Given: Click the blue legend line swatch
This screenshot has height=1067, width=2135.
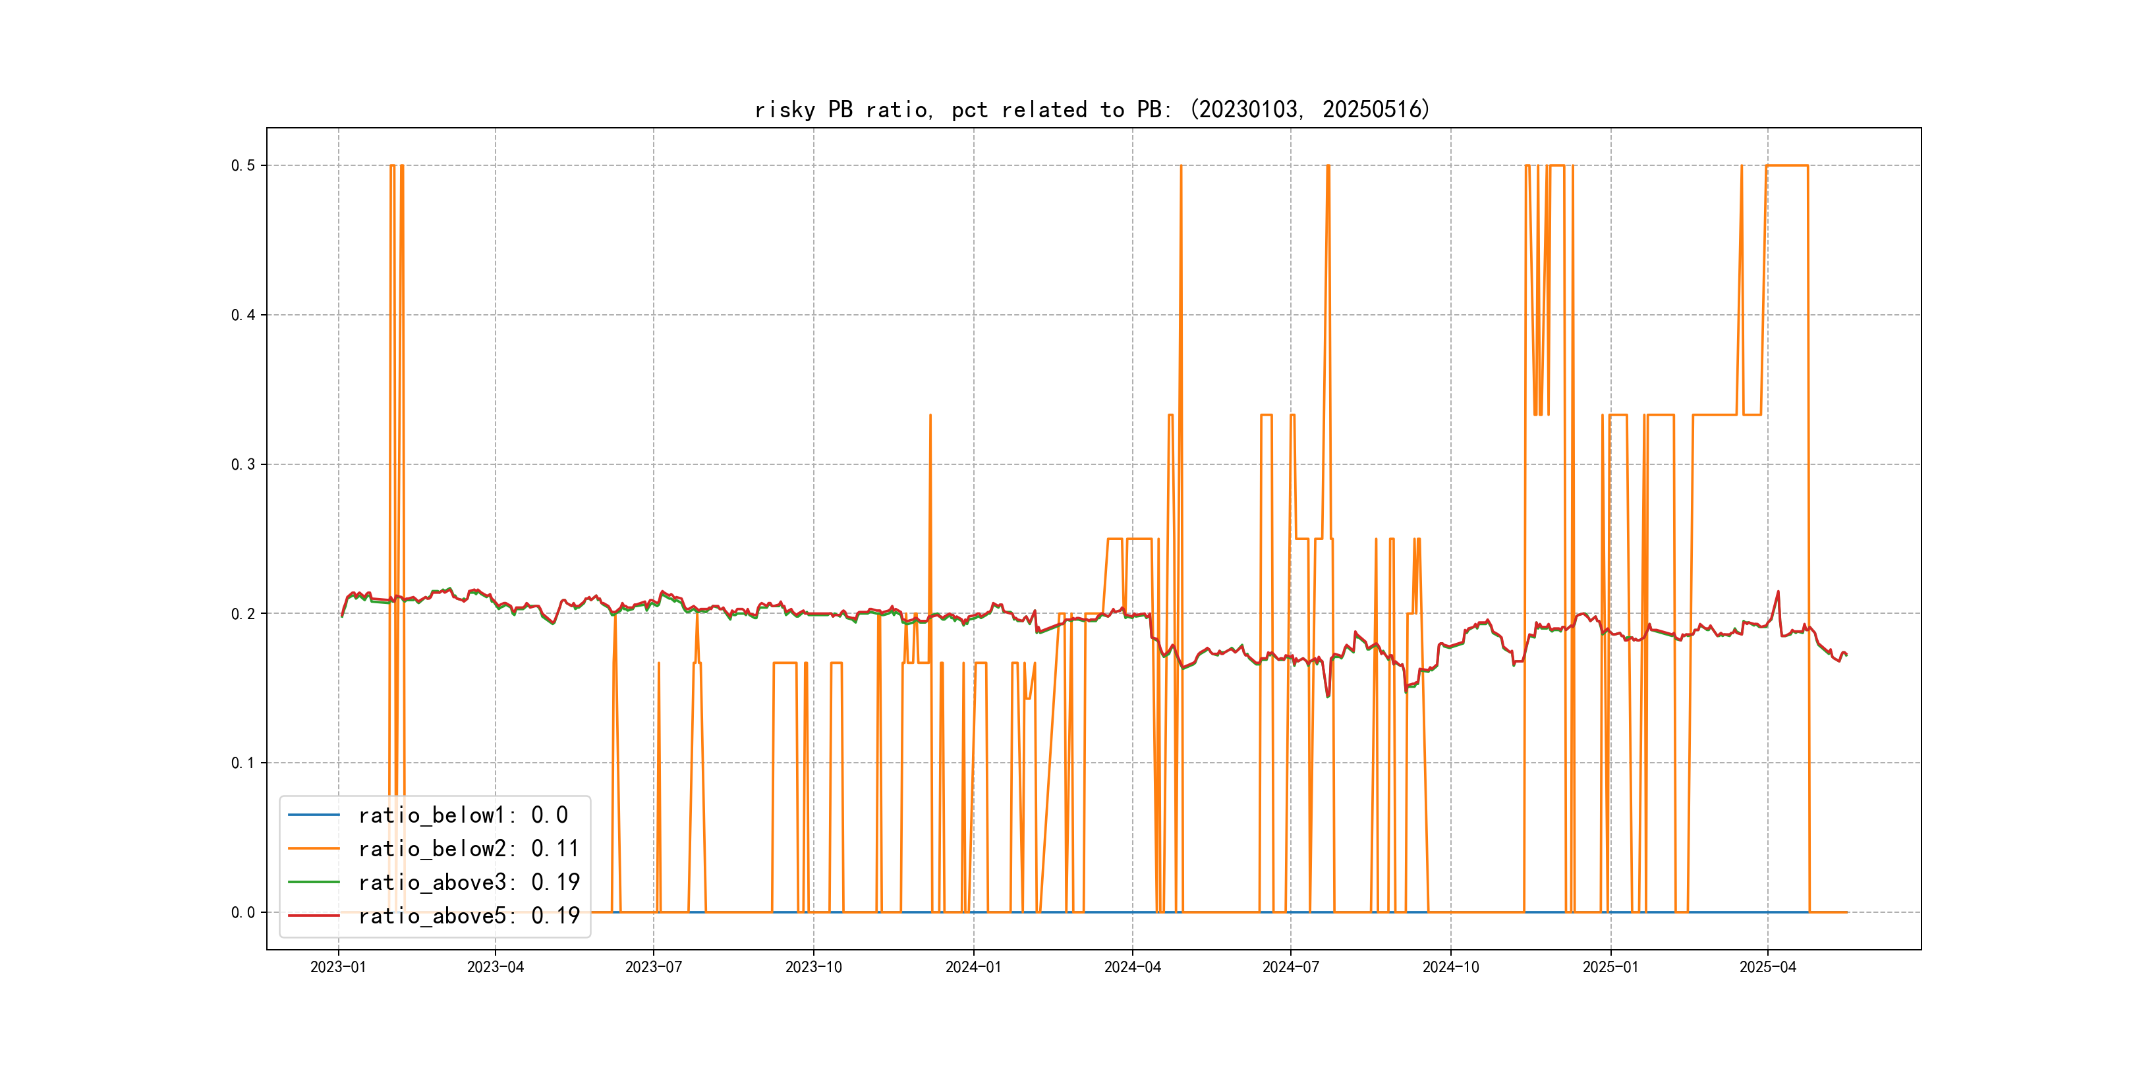Looking at the screenshot, I should tap(313, 815).
